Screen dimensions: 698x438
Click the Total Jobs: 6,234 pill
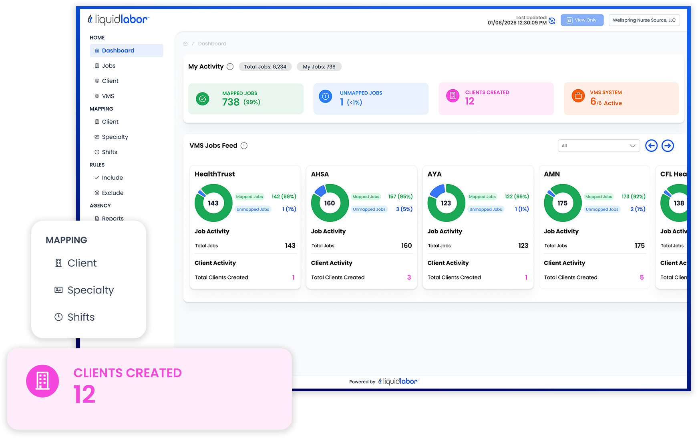click(x=265, y=66)
